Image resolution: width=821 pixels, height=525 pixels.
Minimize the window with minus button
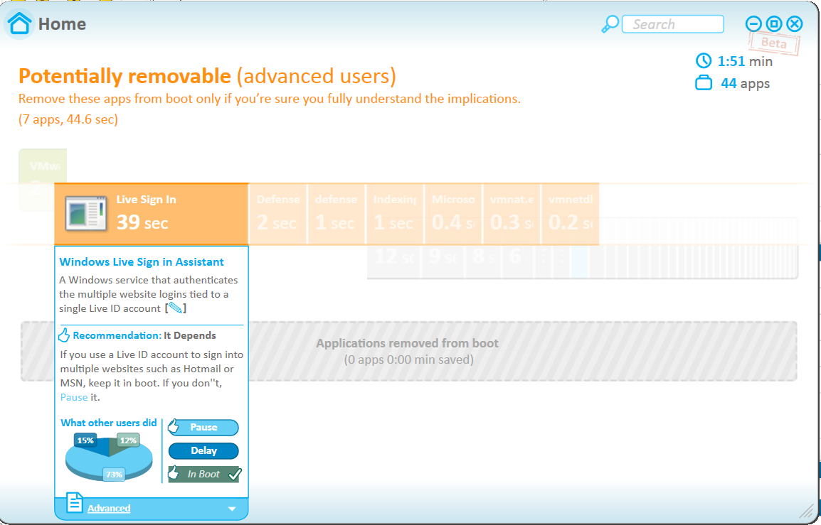pos(753,23)
